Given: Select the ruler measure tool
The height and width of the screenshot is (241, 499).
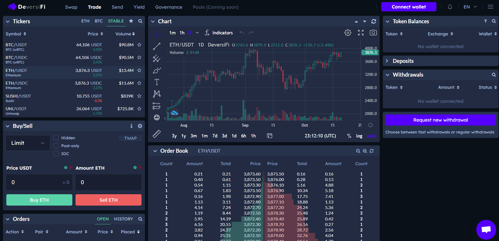Looking at the screenshot, I should click(157, 134).
